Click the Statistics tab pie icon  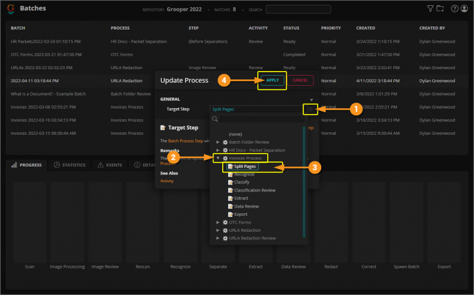pos(56,165)
